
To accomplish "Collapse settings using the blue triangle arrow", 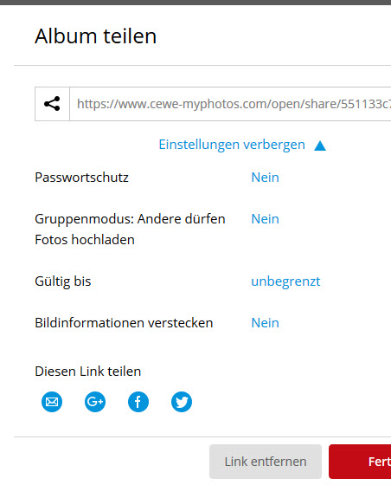I will [x=320, y=145].
